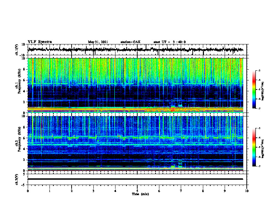Click time axis tick label "7"
This screenshot has width=278, height=214.
181,191
